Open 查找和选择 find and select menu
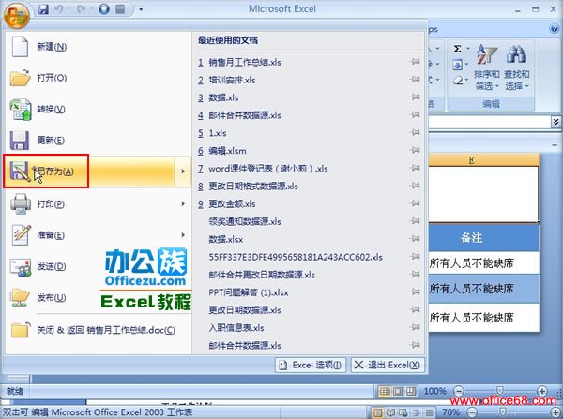 click(517, 67)
